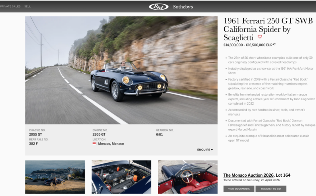The width and height of the screenshot is (316, 196).
Task: Click the Sotheby's wordmark in header
Action: pos(183,7)
